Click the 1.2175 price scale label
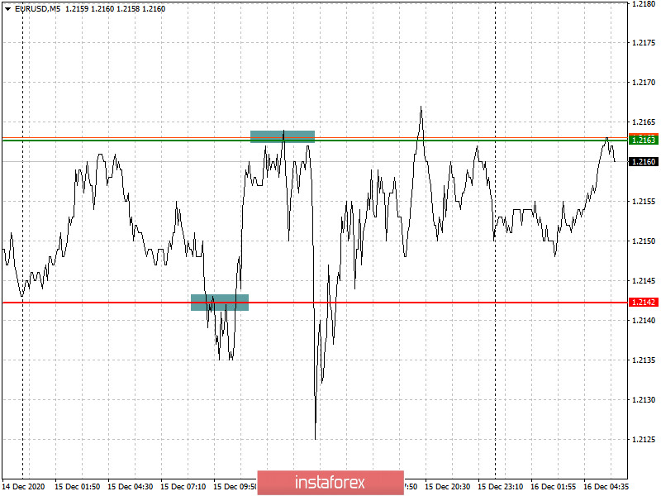Viewport: 661px width, 496px height. point(644,43)
